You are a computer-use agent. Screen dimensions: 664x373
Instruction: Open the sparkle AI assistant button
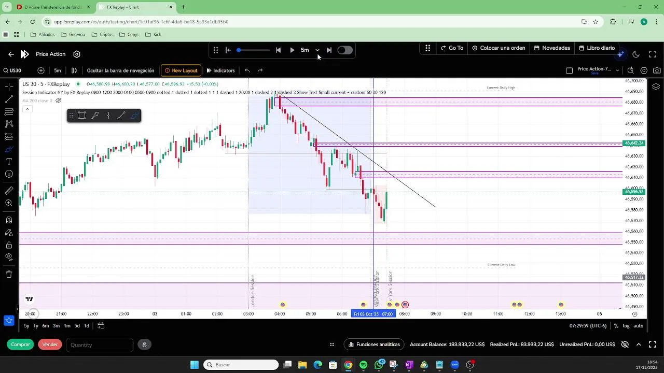coord(621,54)
